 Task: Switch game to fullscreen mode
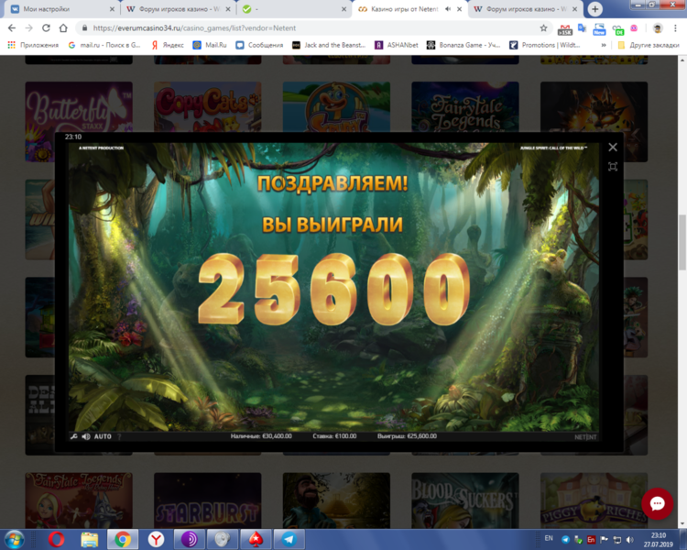pos(613,167)
